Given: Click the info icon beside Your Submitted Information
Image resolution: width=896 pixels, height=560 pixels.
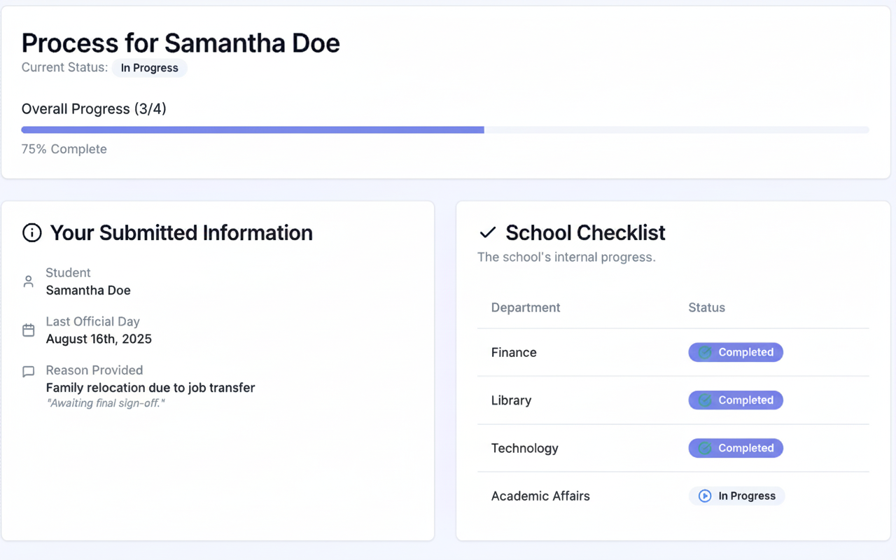Looking at the screenshot, I should click(x=31, y=233).
